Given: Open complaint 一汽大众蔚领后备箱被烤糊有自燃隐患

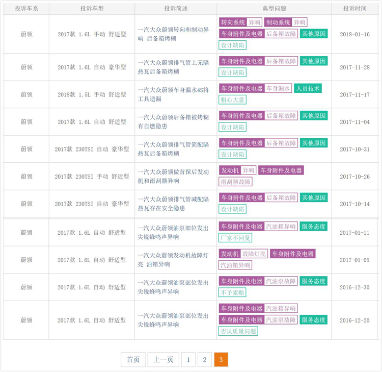Looking at the screenshot, I should click(x=173, y=122).
